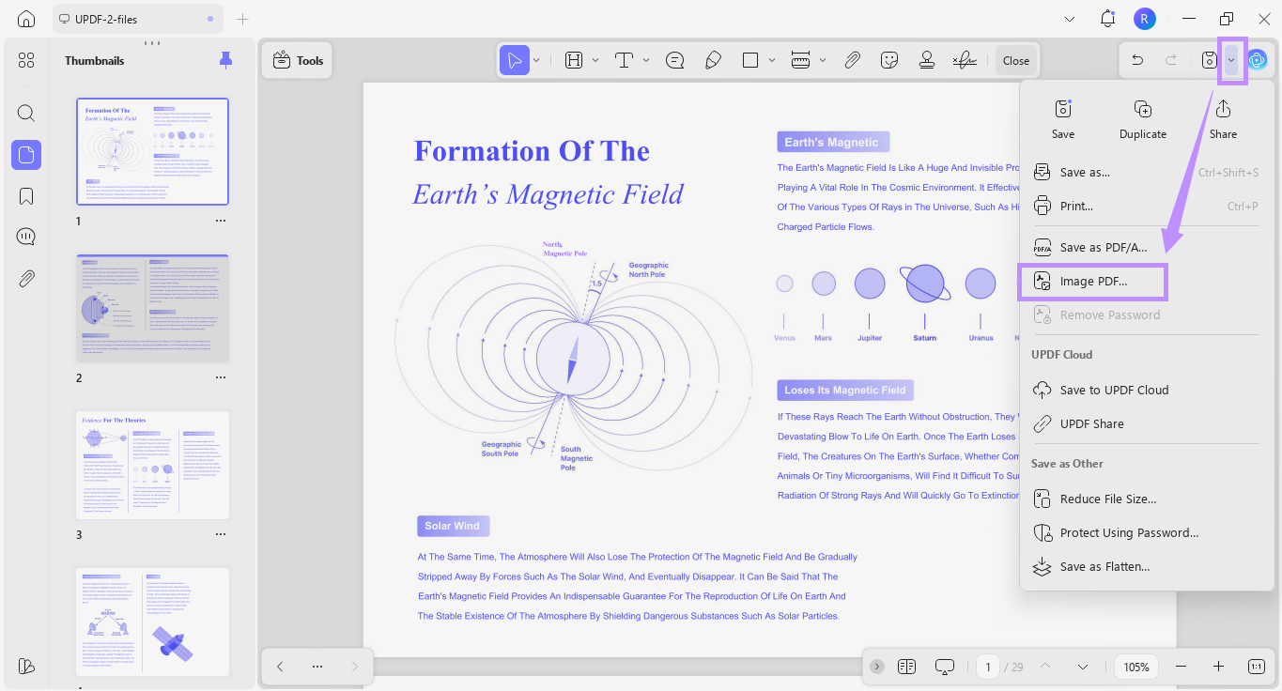Open page 3 thumbnail in the panel

pos(152,465)
